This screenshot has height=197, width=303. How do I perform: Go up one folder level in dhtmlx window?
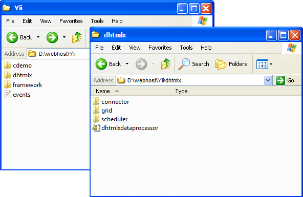point(166,64)
